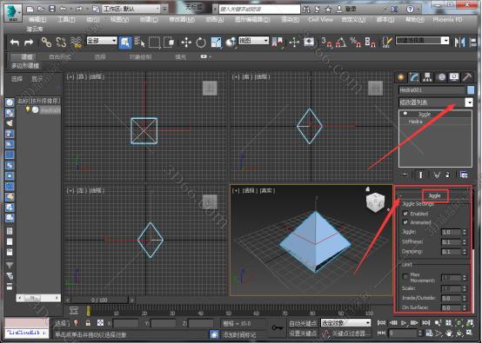This screenshot has width=482, height=343.
Task: Click the time slider showing 0 / 100
Action: tap(99, 300)
